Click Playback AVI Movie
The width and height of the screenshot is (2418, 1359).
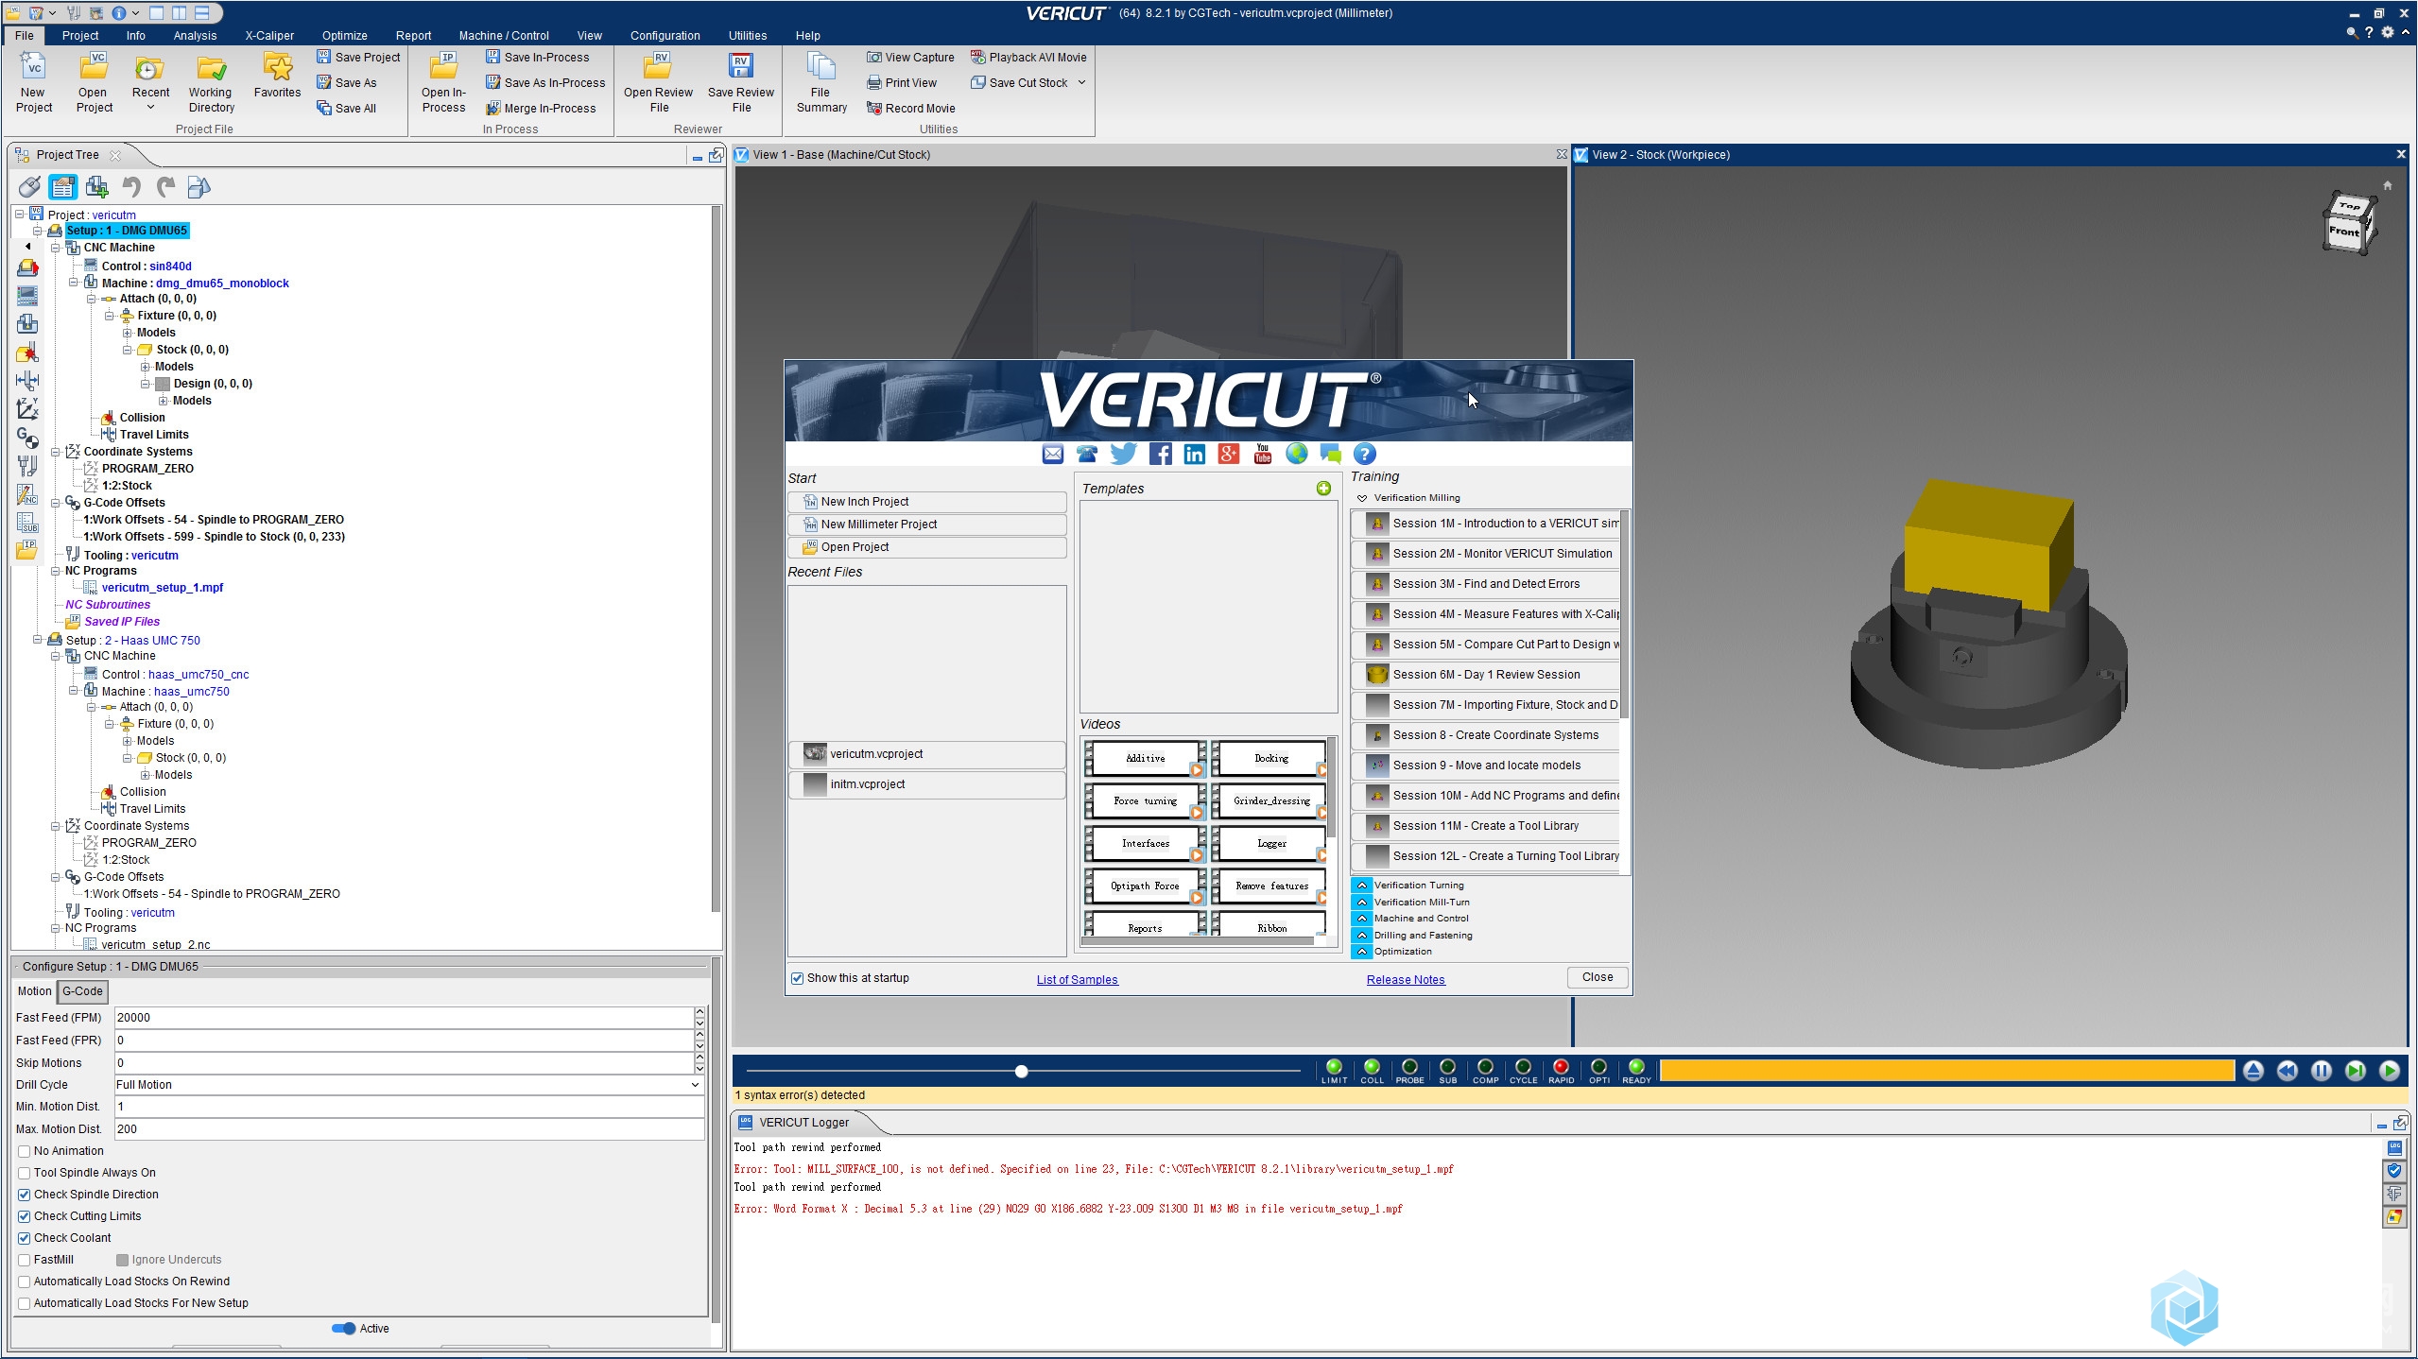[x=1028, y=58]
